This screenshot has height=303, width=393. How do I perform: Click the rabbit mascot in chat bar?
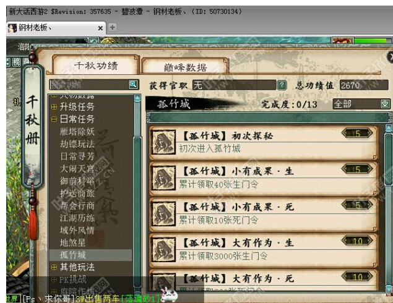click(169, 295)
